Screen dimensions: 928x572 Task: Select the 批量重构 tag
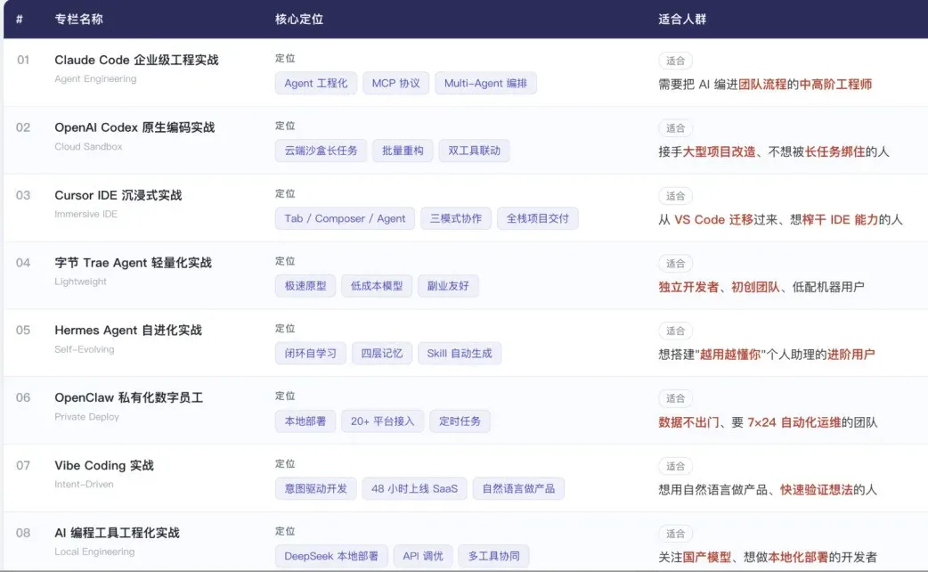pyautogui.click(x=403, y=151)
